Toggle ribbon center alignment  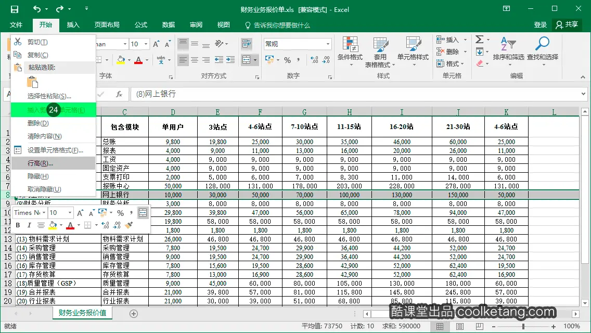pyautogui.click(x=195, y=60)
